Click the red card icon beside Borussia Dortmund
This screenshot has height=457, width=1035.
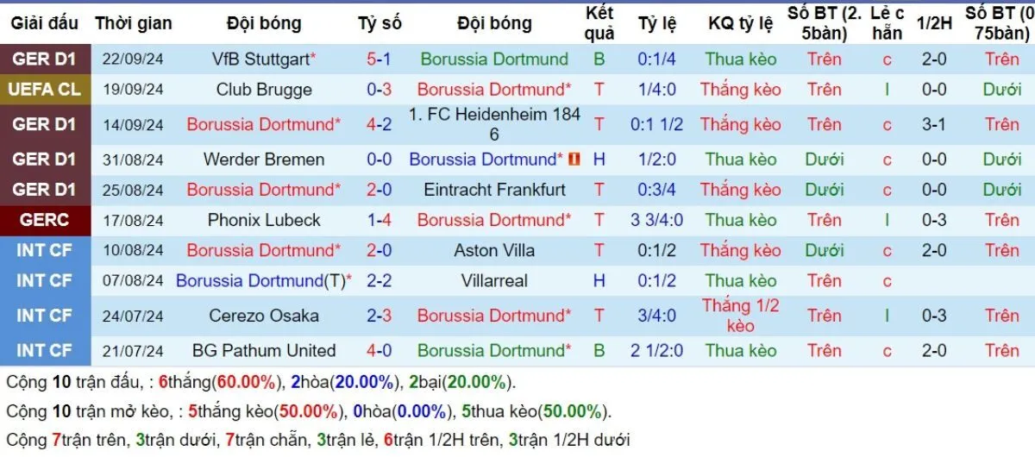coord(572,160)
